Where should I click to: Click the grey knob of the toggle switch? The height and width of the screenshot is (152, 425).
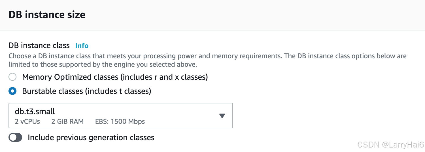(x=13, y=138)
